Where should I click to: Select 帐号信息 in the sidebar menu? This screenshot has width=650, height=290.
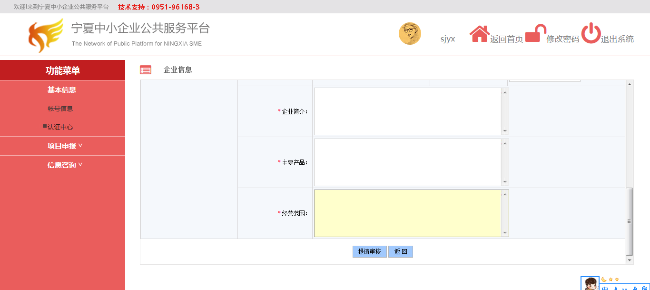60,109
